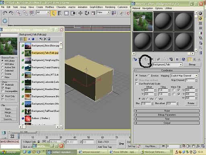
Task: Activate the Select and Rotate tool
Action: click(x=87, y=13)
